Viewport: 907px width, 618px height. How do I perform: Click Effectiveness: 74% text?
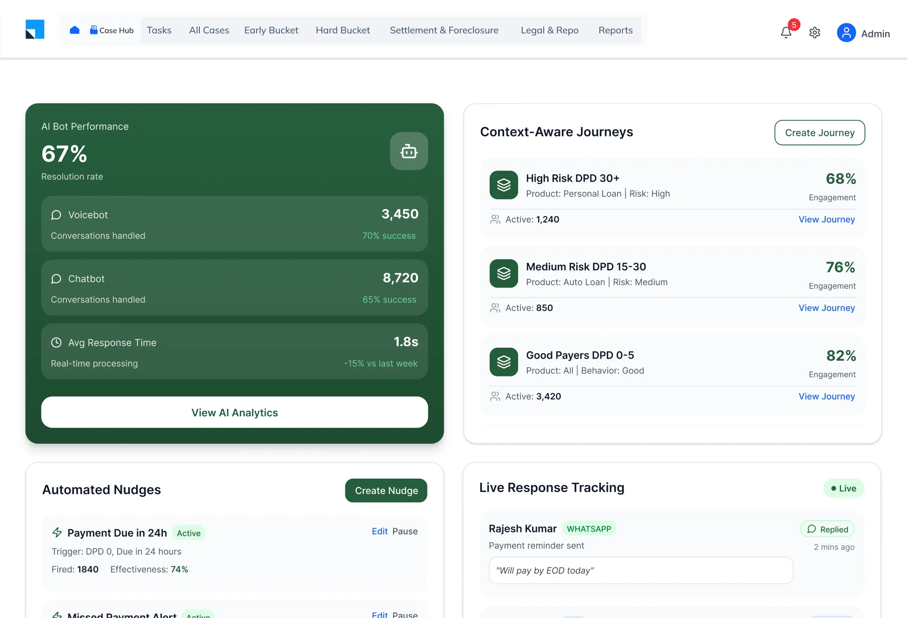click(x=149, y=569)
